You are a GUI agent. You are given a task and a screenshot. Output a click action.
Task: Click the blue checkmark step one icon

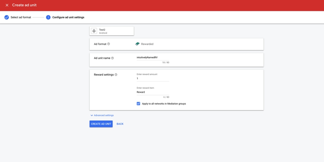click(x=6, y=17)
